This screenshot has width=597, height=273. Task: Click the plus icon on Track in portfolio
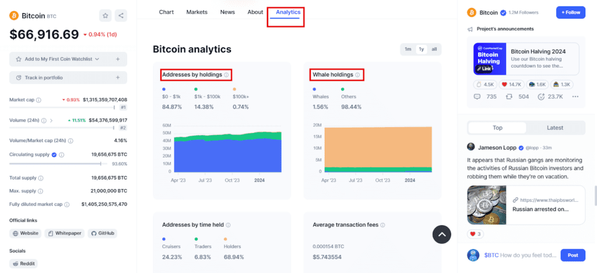pyautogui.click(x=118, y=78)
